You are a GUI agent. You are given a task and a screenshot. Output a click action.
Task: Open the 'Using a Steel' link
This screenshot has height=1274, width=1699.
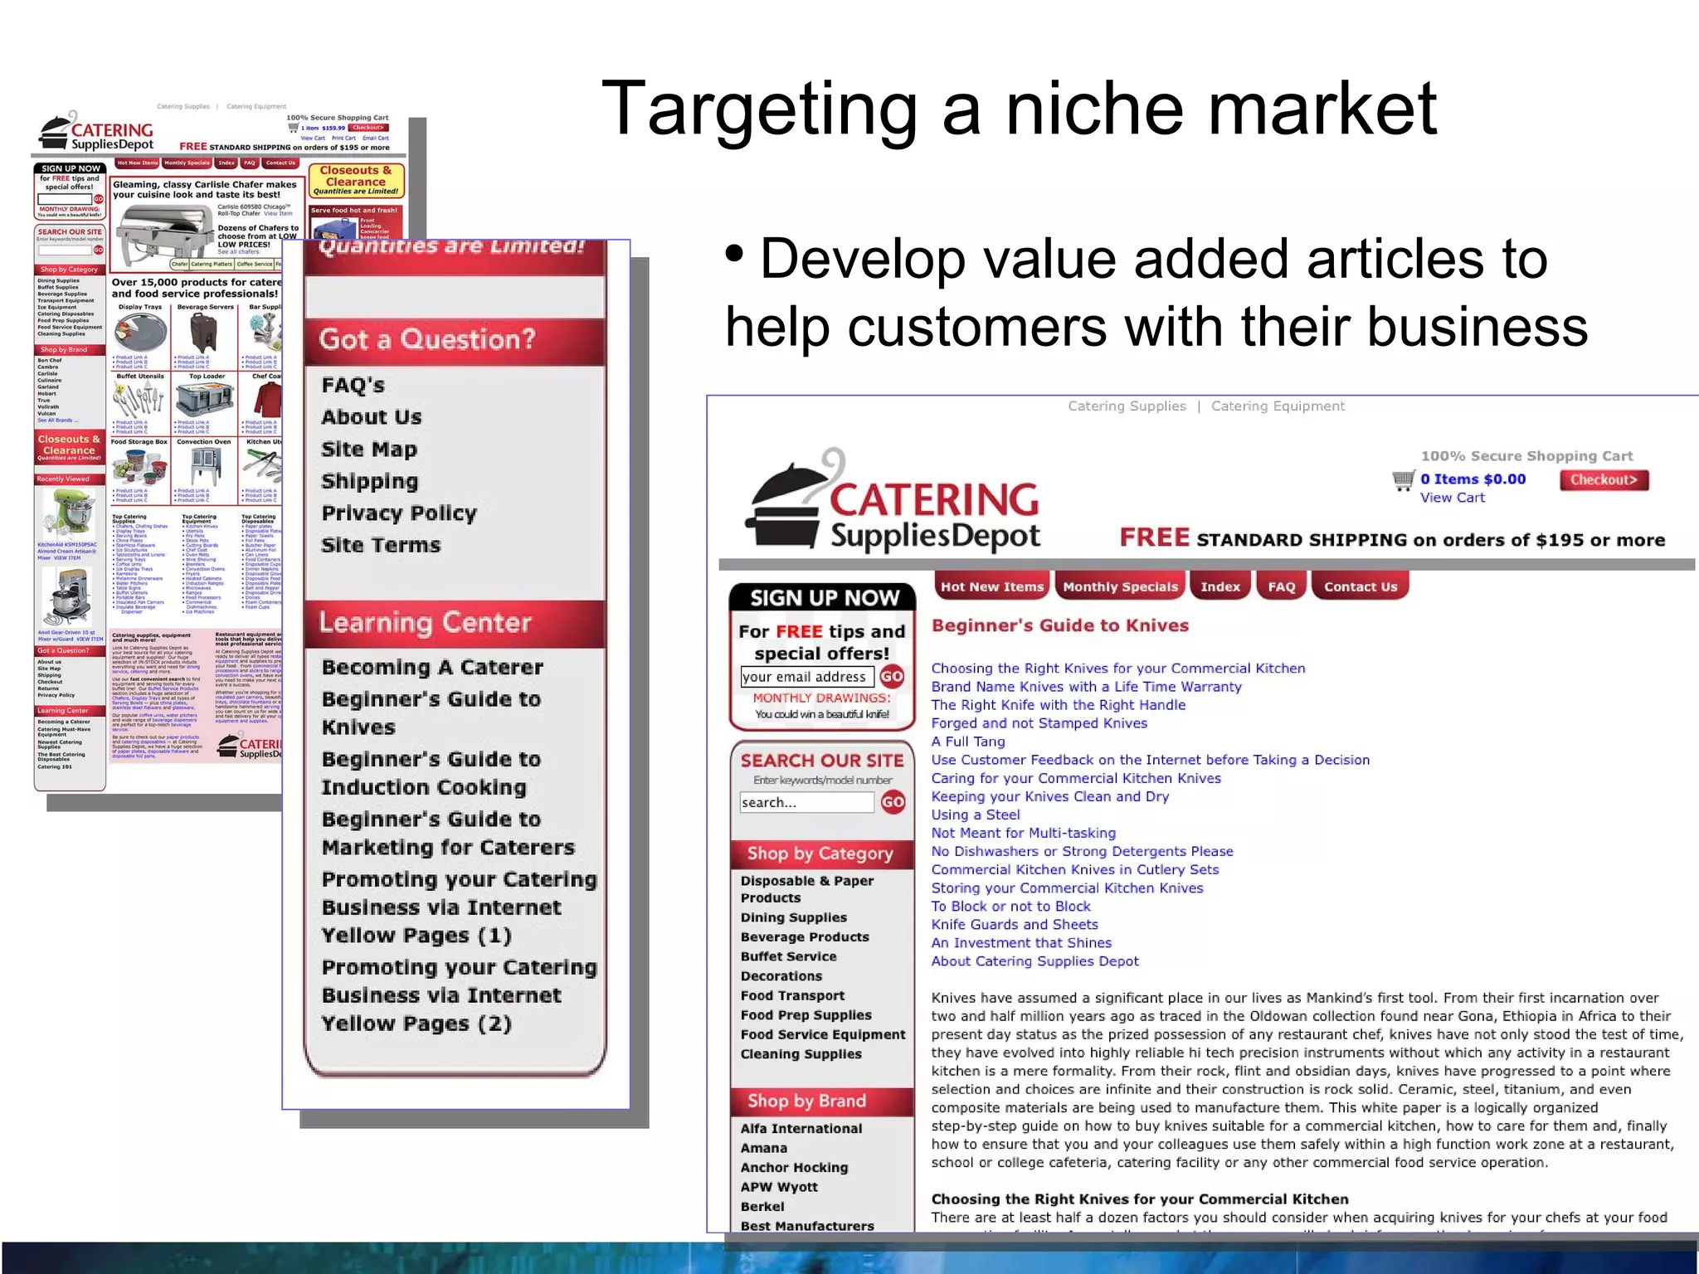[x=976, y=814]
